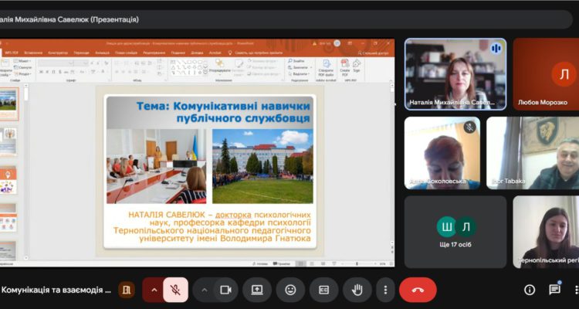This screenshot has width=579, height=309.
Task: Expand the microphone audio settings arrow
Action: click(154, 290)
